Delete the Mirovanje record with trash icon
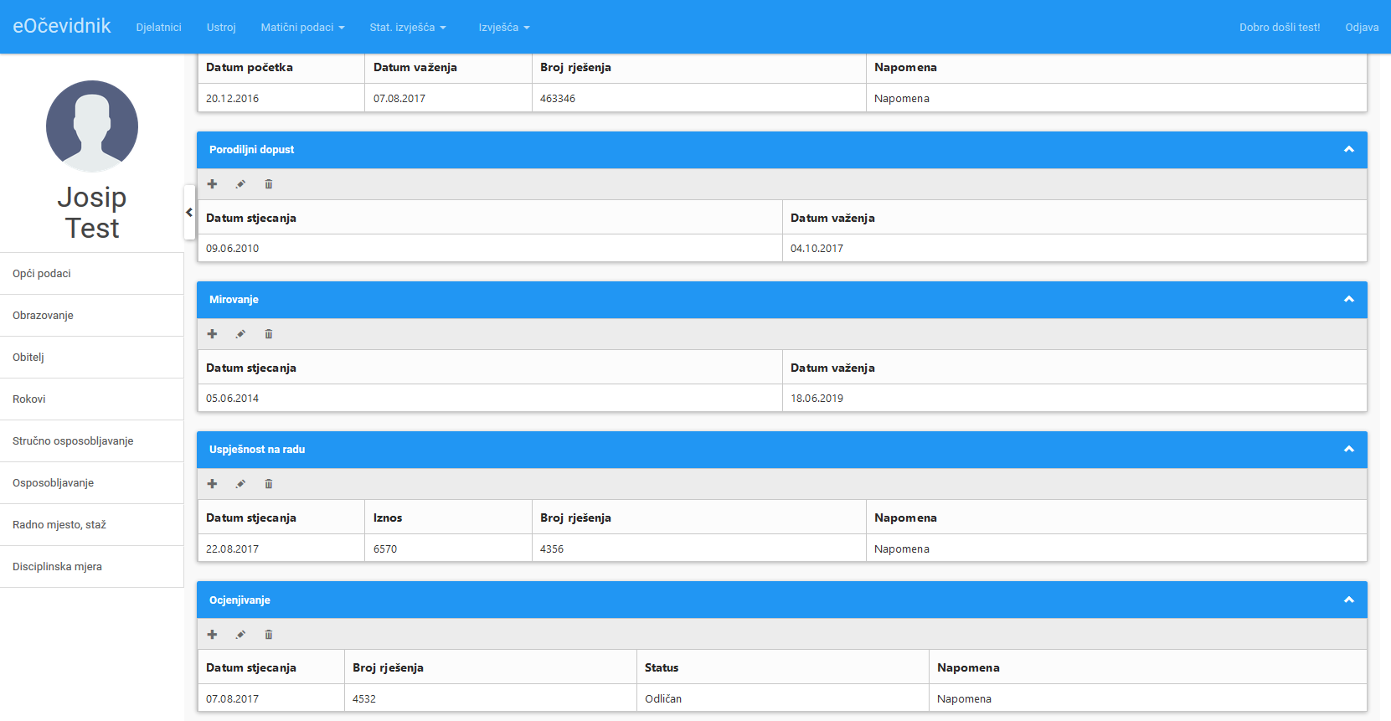This screenshot has width=1391, height=721. pyautogui.click(x=269, y=334)
